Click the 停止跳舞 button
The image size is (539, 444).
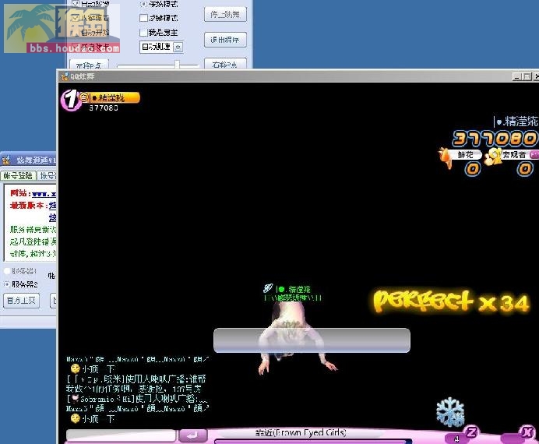[x=225, y=15]
